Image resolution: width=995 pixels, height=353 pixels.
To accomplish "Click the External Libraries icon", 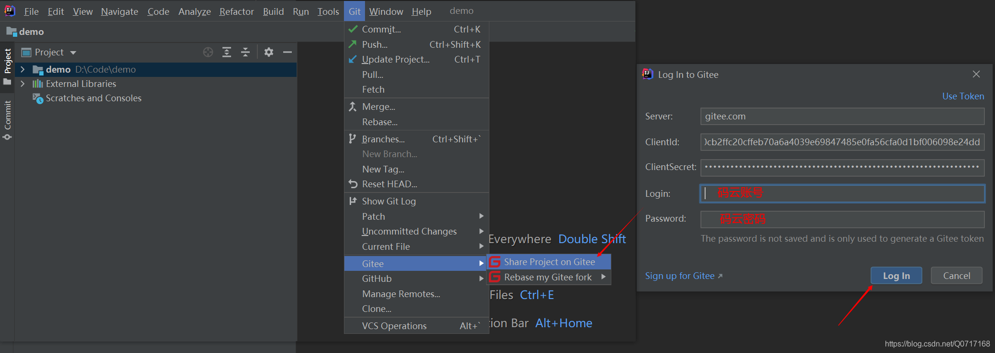I will pyautogui.click(x=38, y=84).
